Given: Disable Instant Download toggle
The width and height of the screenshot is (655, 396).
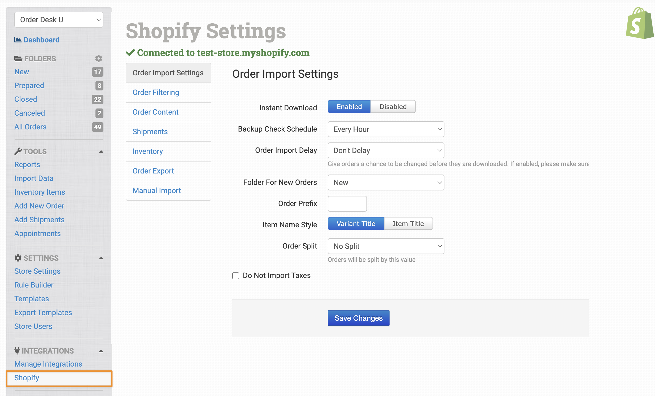Looking at the screenshot, I should coord(393,107).
